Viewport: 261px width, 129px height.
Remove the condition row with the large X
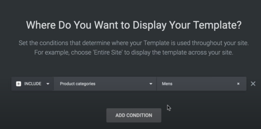pos(253,84)
